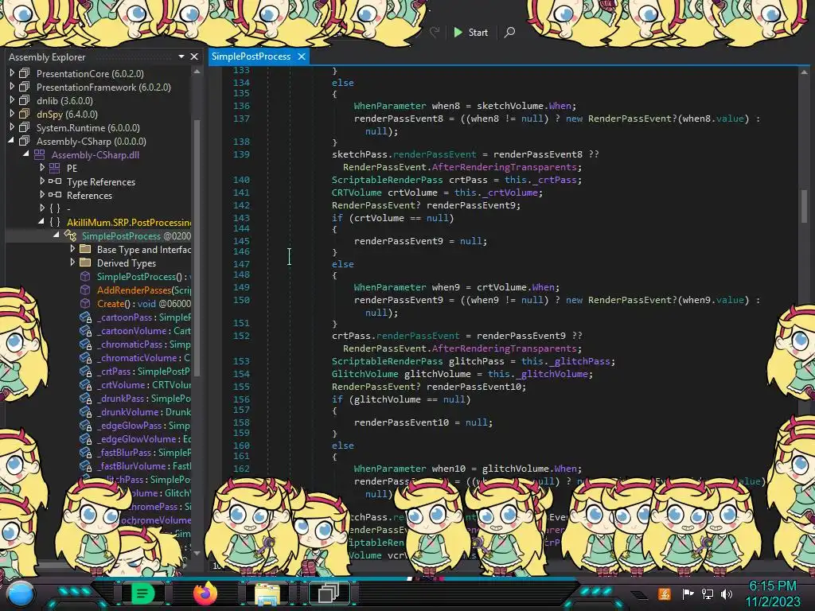
Task: Click the Type References icon
Action: point(55,181)
